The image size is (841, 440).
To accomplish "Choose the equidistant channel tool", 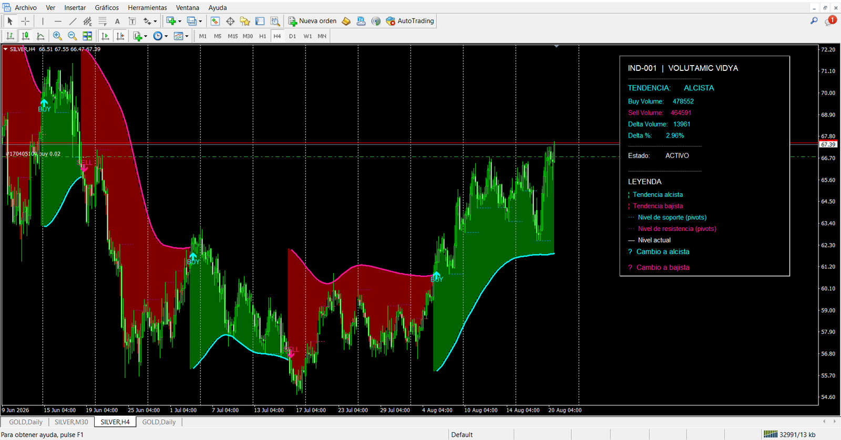I will pyautogui.click(x=87, y=21).
